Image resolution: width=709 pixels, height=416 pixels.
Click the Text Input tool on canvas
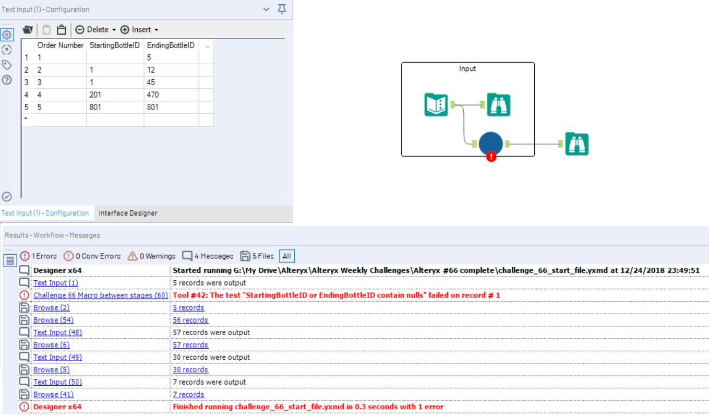coord(436,104)
